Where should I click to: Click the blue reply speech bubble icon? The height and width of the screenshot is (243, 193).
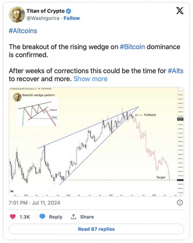tap(42, 217)
